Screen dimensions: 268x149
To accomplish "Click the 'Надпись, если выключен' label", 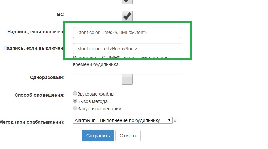I will coord(33,48).
